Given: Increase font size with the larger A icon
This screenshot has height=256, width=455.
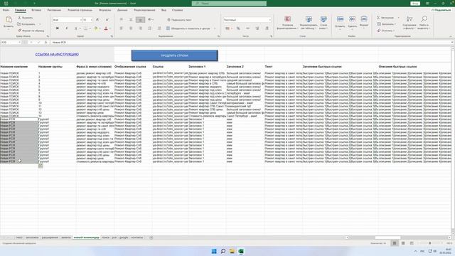Looking at the screenshot, I should 97,20.
